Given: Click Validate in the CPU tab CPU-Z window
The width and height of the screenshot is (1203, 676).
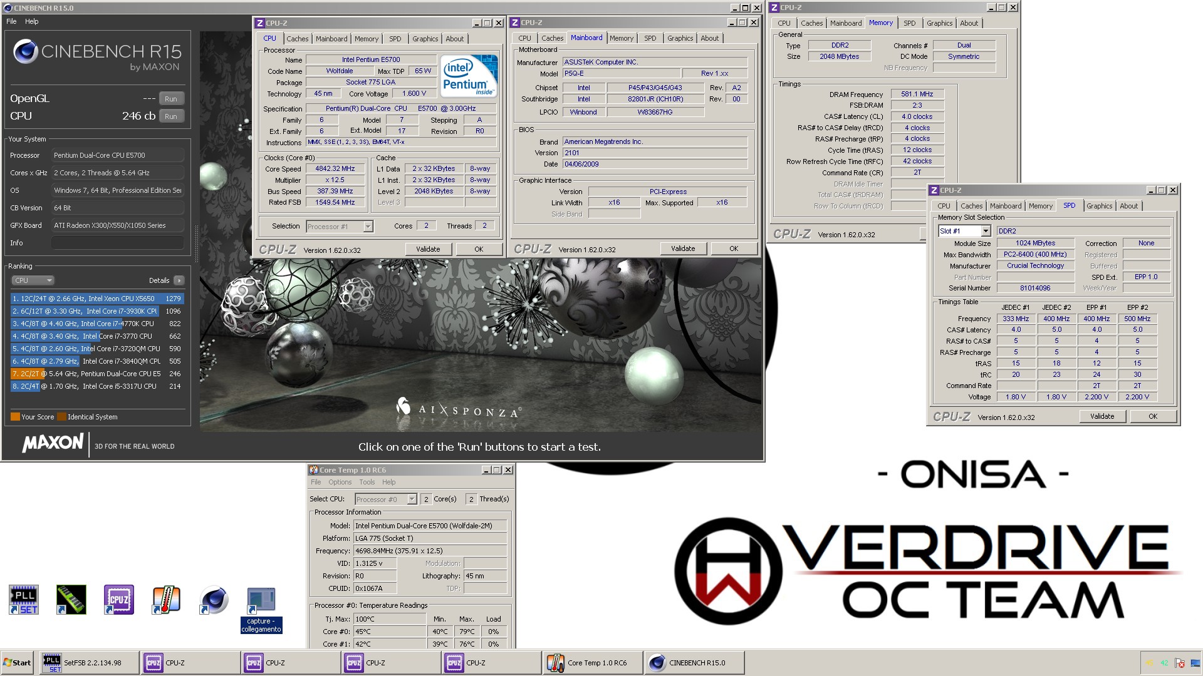Looking at the screenshot, I should point(428,249).
